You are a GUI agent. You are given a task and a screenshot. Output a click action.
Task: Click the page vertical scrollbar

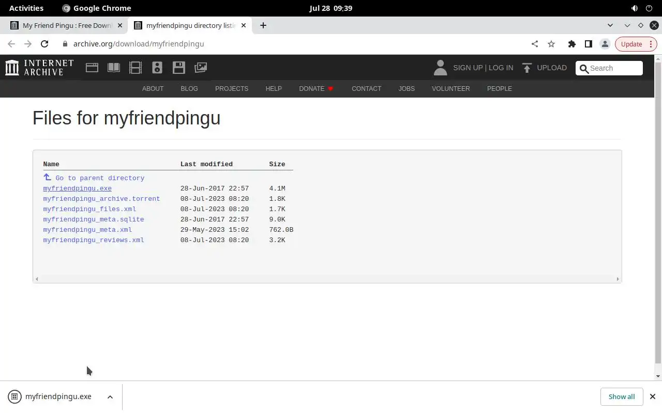click(x=658, y=212)
